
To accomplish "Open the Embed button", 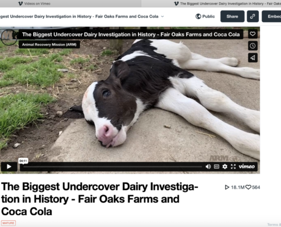I will pos(272,16).
